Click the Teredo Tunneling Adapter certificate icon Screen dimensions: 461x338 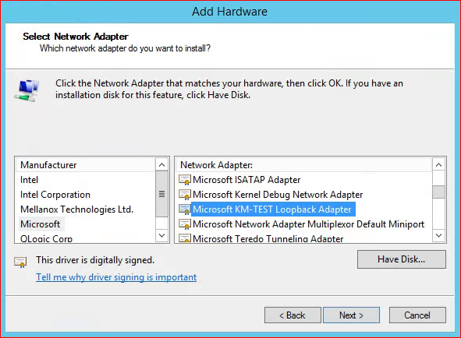point(185,238)
